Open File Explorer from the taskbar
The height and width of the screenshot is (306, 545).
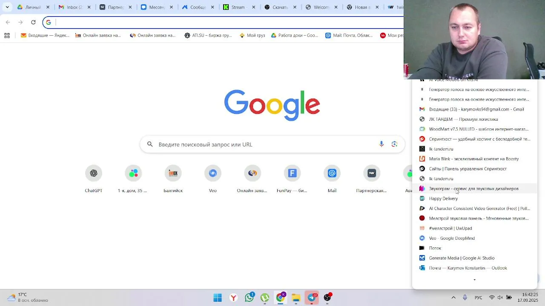(x=296, y=297)
